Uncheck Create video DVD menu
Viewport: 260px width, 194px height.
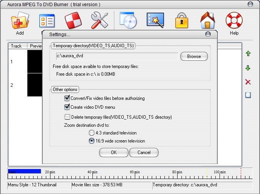67,107
